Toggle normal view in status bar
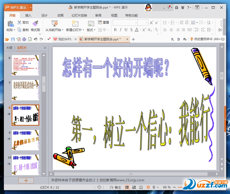230x194 pixels. pyautogui.click(x=127, y=187)
